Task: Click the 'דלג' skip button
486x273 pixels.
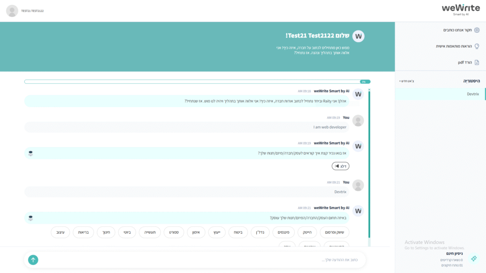Action: click(340, 166)
